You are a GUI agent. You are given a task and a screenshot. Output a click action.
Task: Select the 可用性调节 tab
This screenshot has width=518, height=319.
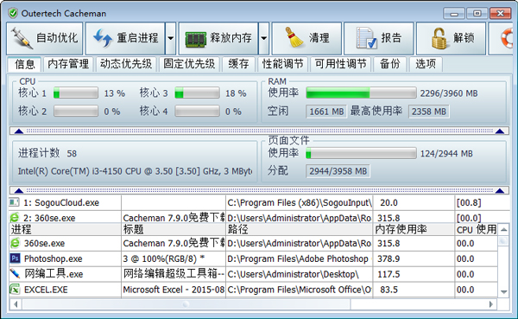[341, 63]
